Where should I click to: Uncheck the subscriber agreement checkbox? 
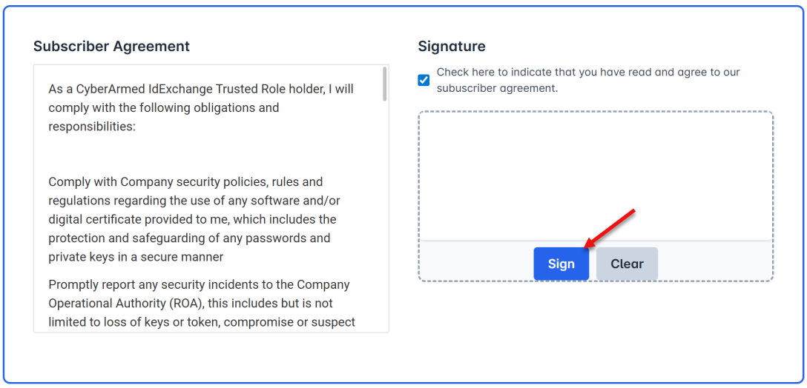point(424,80)
